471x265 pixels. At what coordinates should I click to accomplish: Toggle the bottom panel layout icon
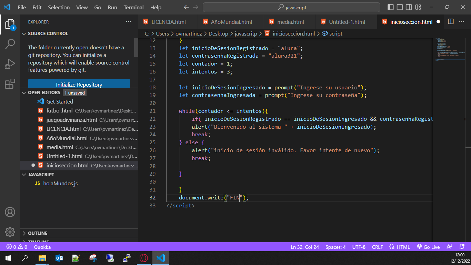coord(400,7)
